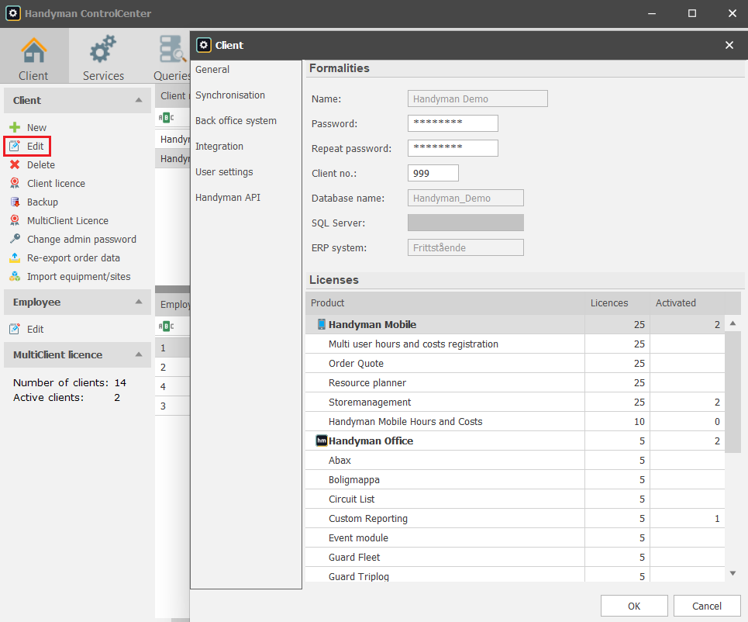748x622 pixels.
Task: Click the Client no. field showing 999
Action: coord(433,173)
